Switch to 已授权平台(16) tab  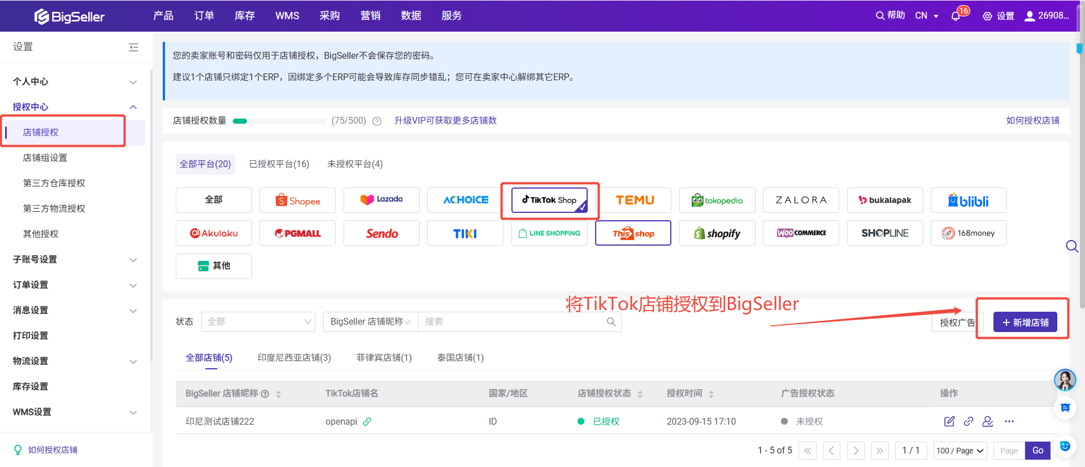click(279, 164)
